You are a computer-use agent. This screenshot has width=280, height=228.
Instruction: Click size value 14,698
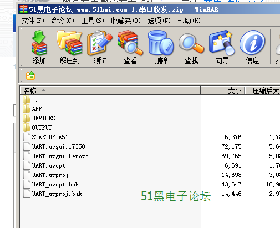point(231,175)
